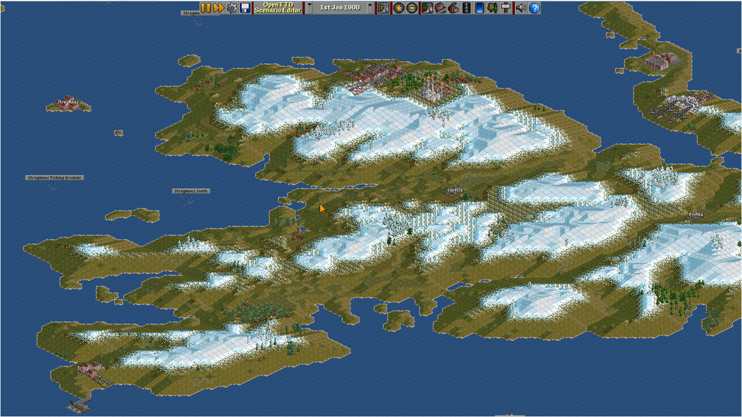Click the OpenTTD Scenario Editor label

[x=278, y=8]
